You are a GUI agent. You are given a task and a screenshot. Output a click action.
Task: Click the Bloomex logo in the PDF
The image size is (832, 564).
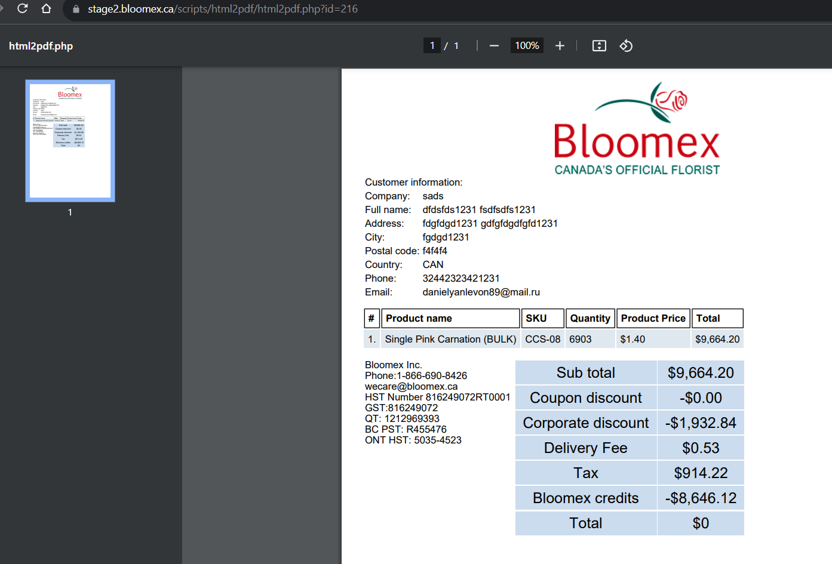(637, 129)
